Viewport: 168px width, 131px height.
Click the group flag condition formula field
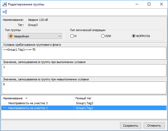click(84, 53)
